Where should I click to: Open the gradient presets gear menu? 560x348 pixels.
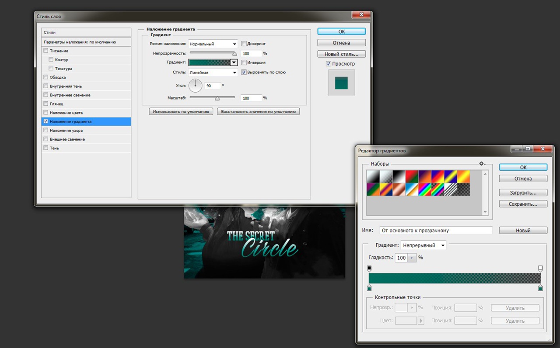click(x=482, y=163)
